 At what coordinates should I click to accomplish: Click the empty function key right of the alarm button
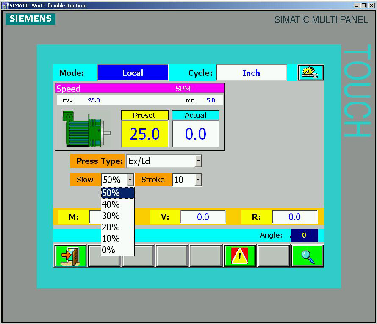[x=274, y=256]
